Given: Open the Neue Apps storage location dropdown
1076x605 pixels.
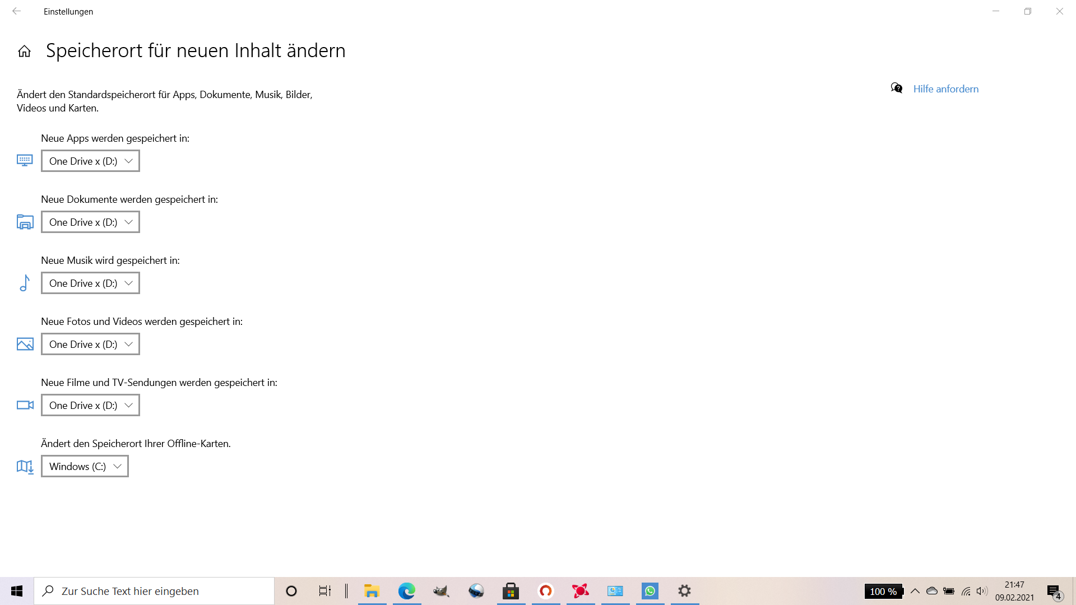Looking at the screenshot, I should point(90,161).
